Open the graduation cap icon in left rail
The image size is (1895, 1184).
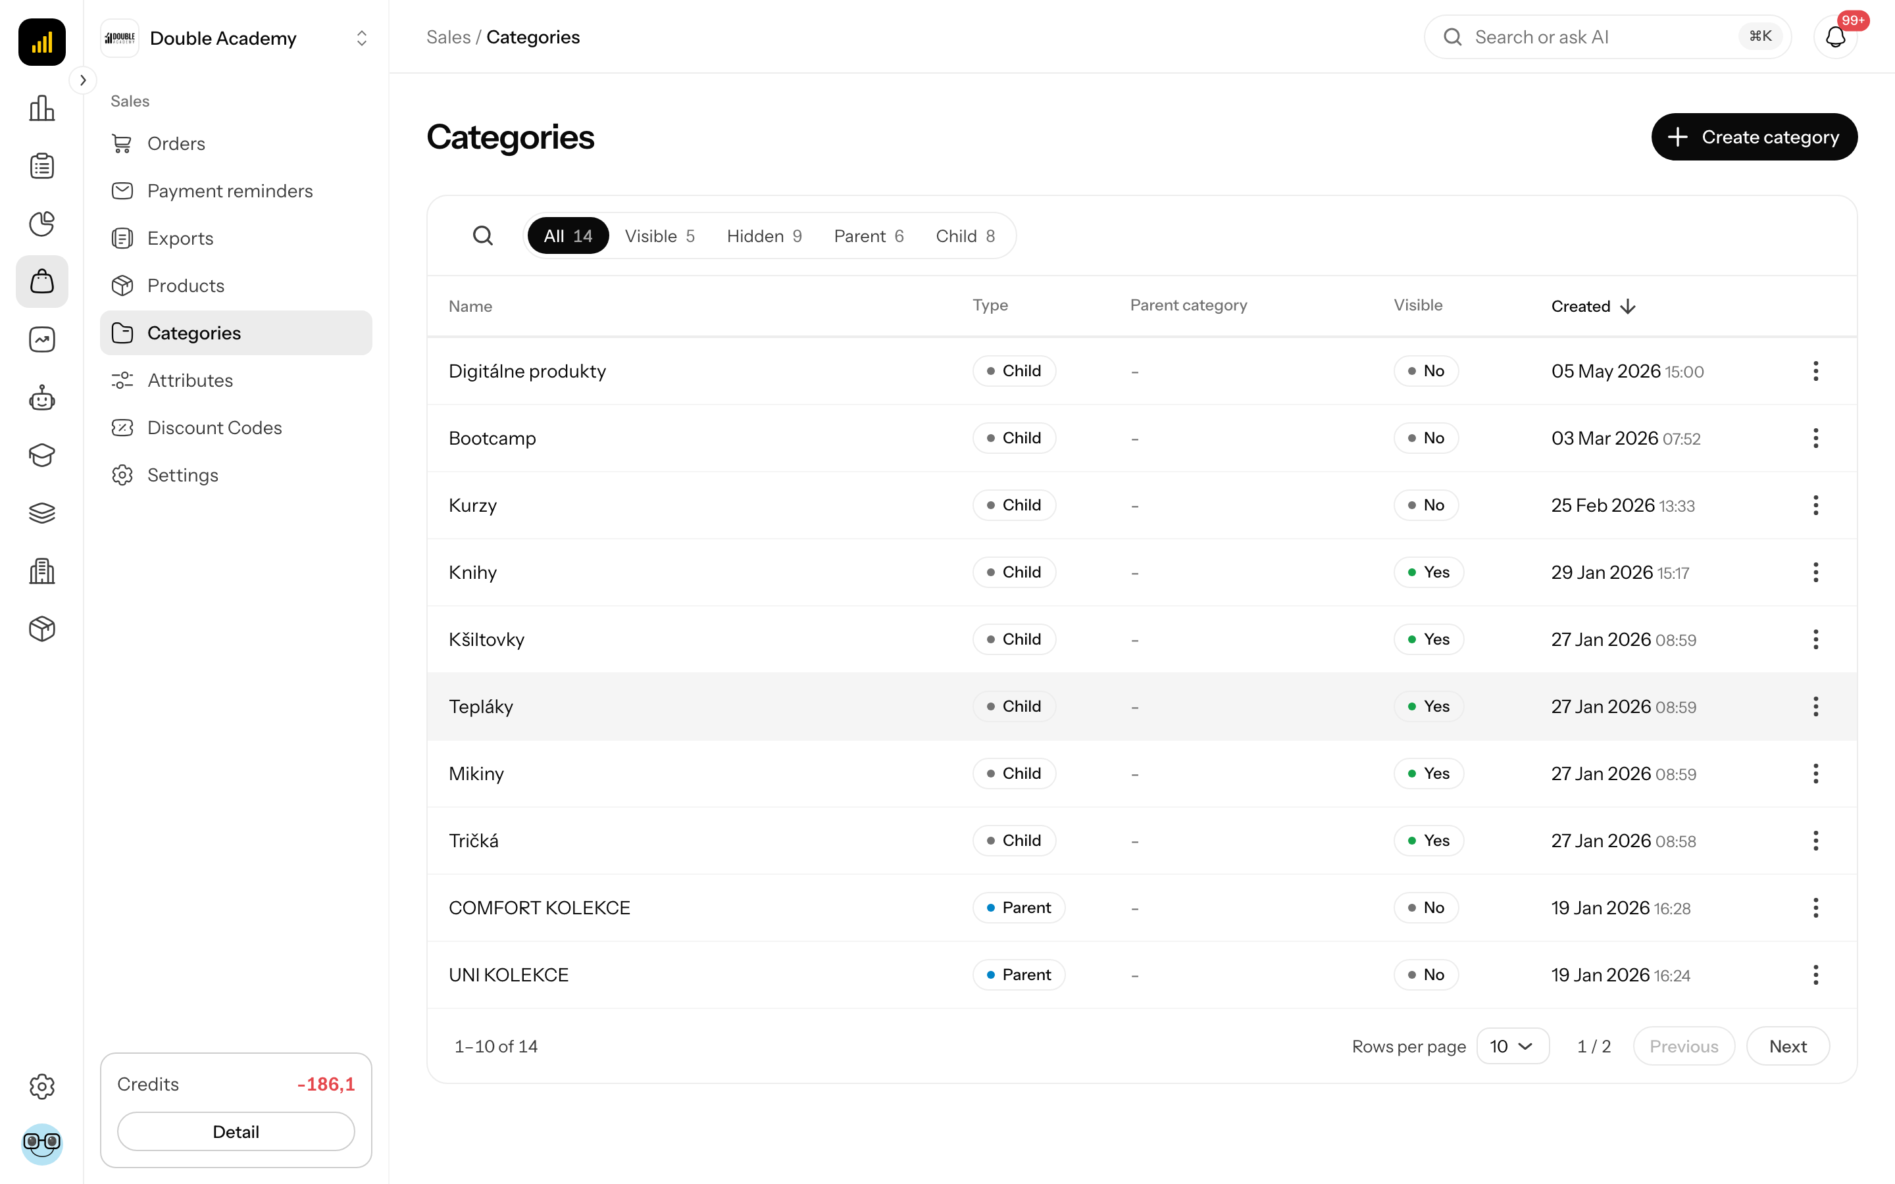click(41, 455)
